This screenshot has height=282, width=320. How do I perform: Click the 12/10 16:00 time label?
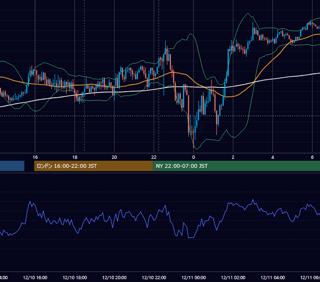[35, 277]
